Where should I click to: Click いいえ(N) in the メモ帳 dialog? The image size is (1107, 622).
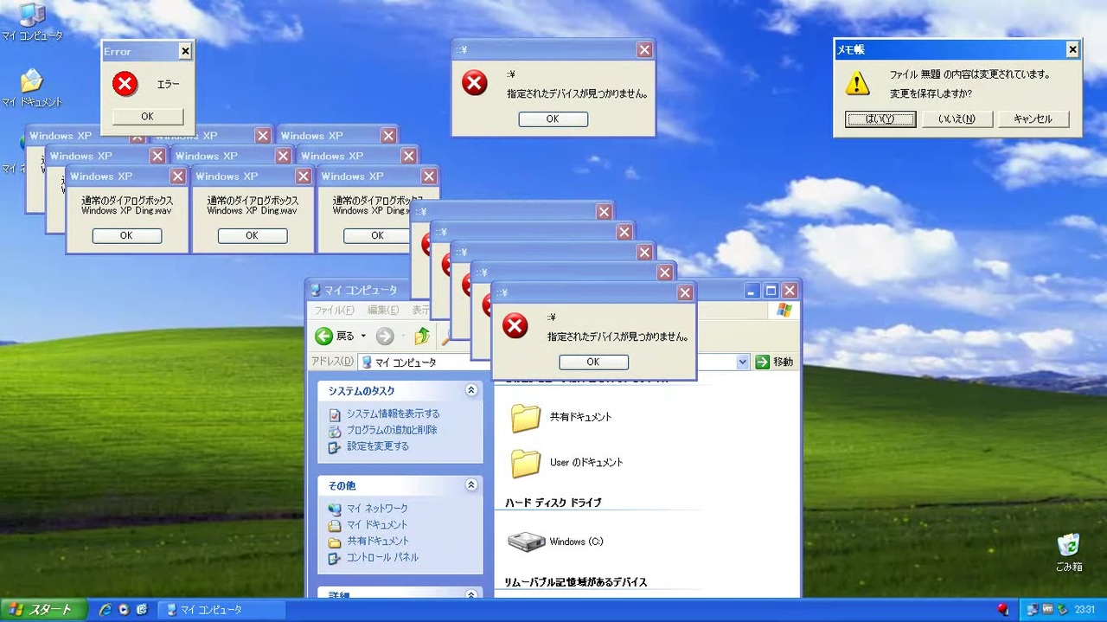click(x=957, y=119)
